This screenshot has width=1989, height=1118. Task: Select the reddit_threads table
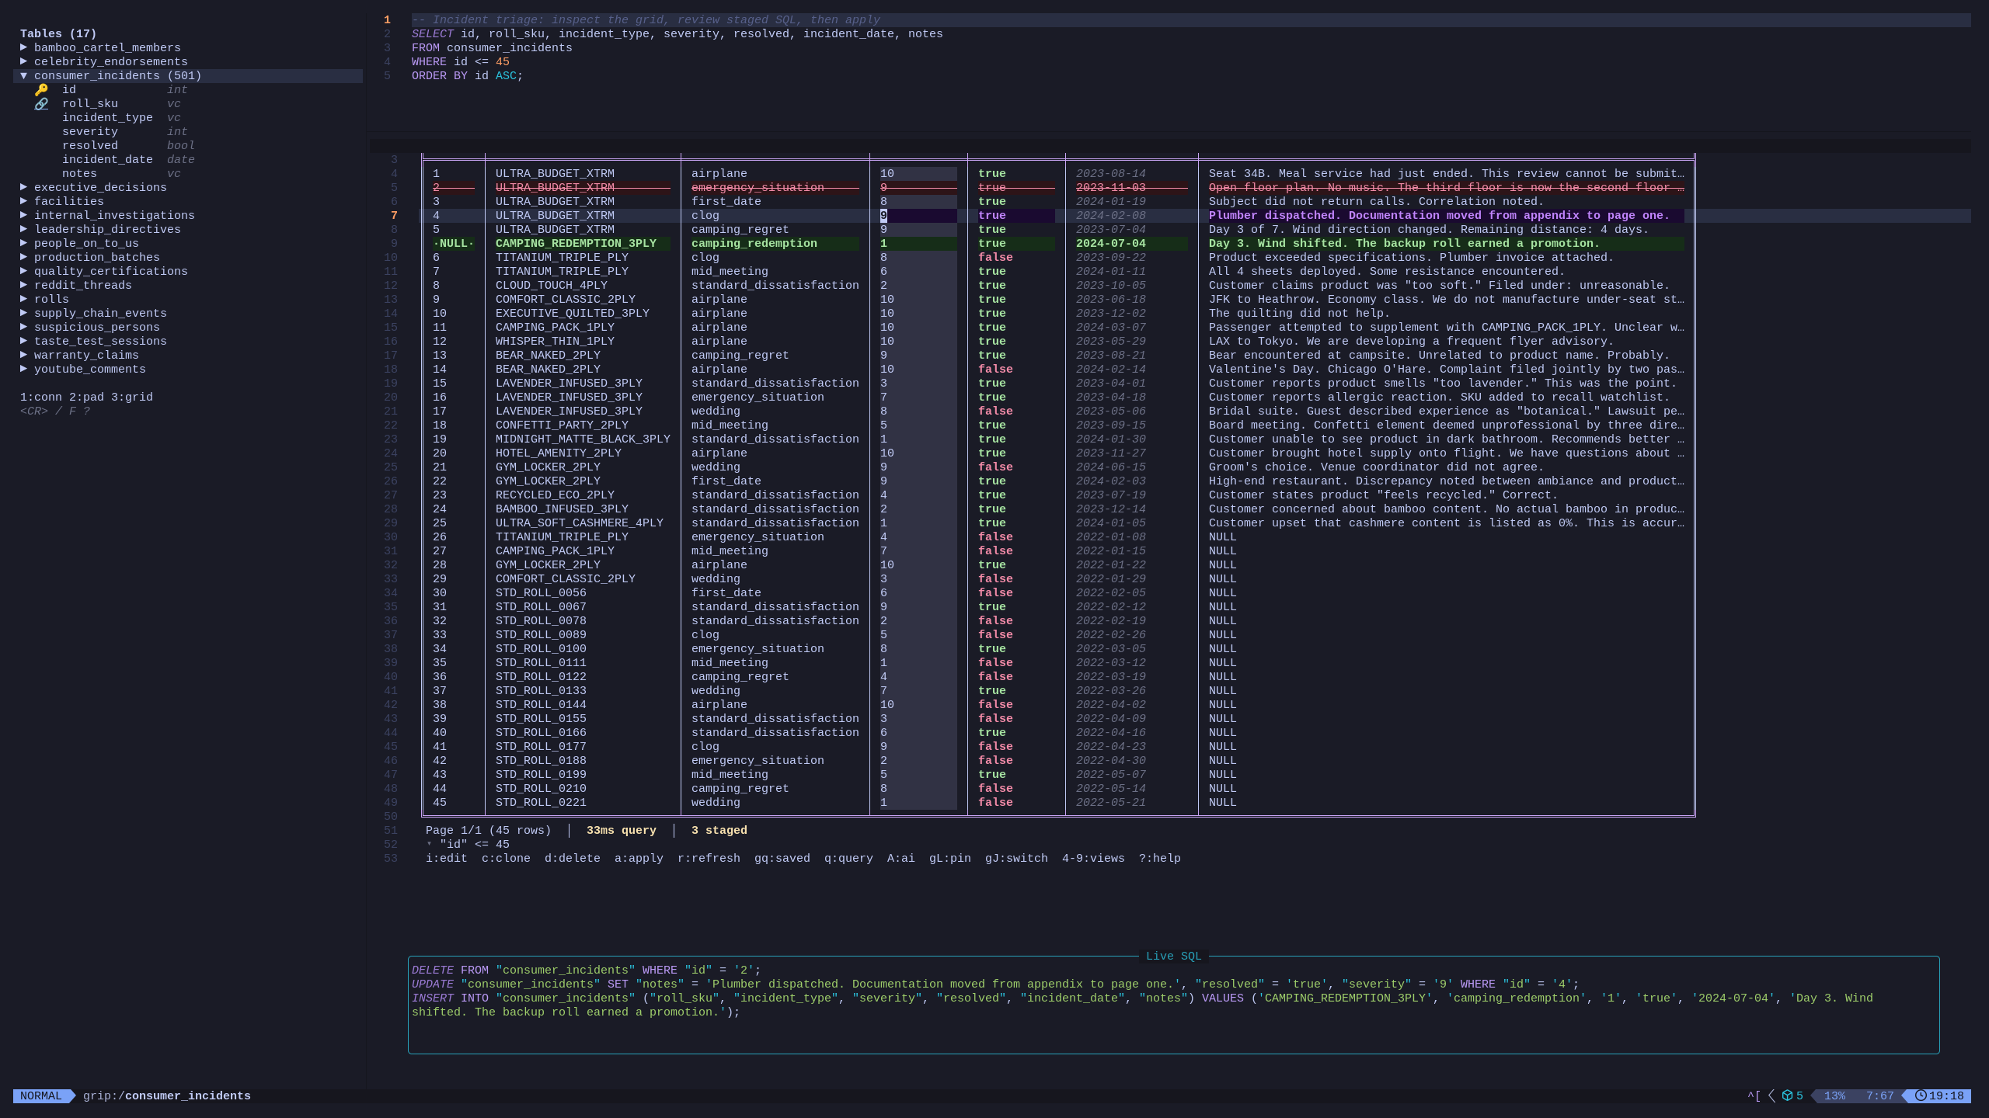[82, 286]
